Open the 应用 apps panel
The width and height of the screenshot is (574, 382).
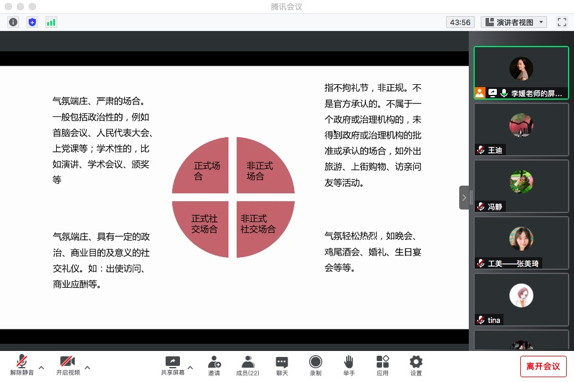coord(383,365)
